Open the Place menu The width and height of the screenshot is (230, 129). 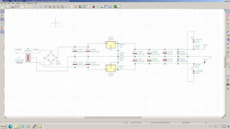pyautogui.click(x=13, y=3)
